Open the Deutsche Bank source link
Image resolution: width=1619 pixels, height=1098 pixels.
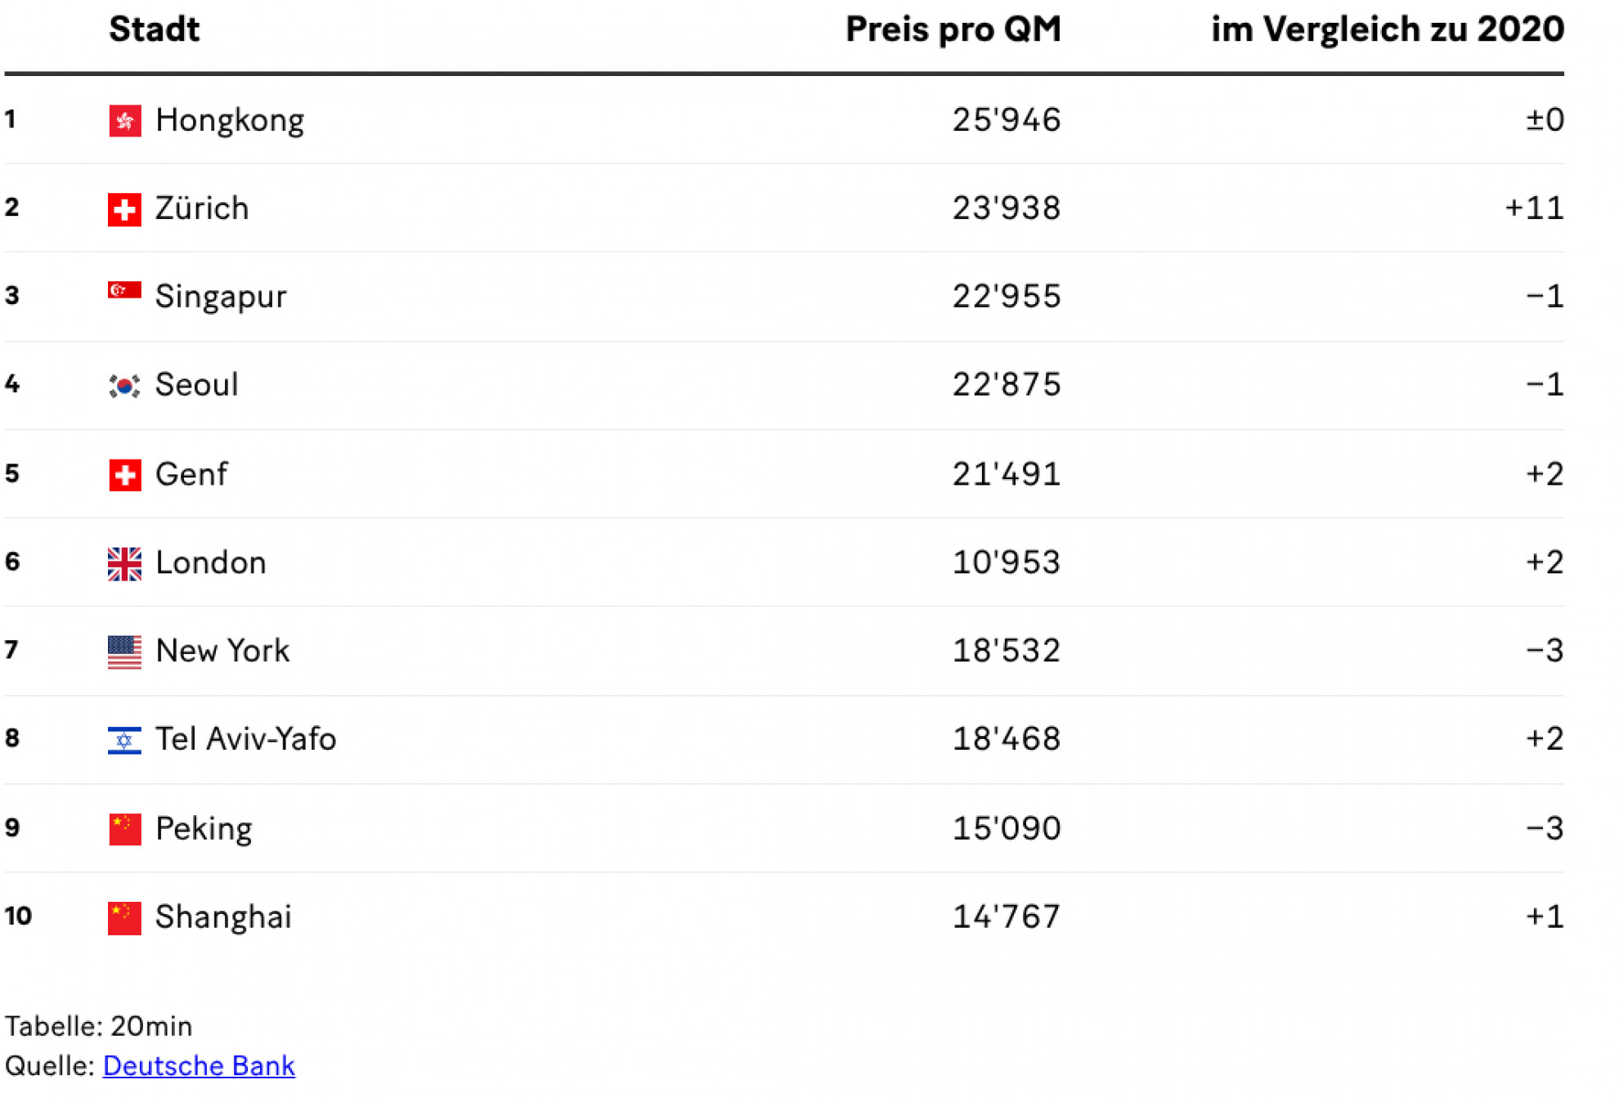[199, 1066]
